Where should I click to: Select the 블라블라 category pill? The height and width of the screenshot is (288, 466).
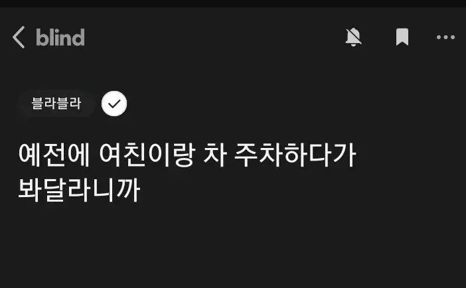(x=56, y=104)
